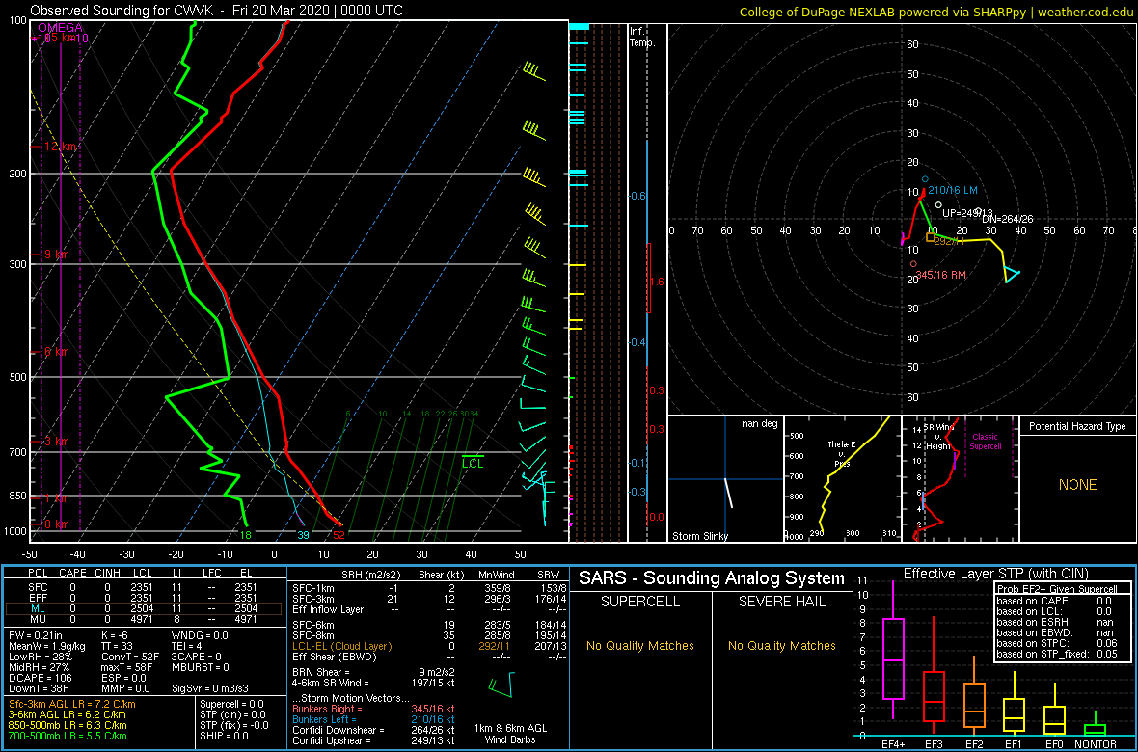
Task: Click the 345/16 RM hodograph label
Action: (x=941, y=275)
